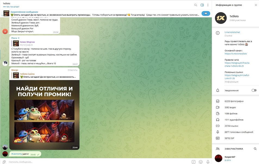Open Margo's find-the-differences photo

tap(44, 115)
